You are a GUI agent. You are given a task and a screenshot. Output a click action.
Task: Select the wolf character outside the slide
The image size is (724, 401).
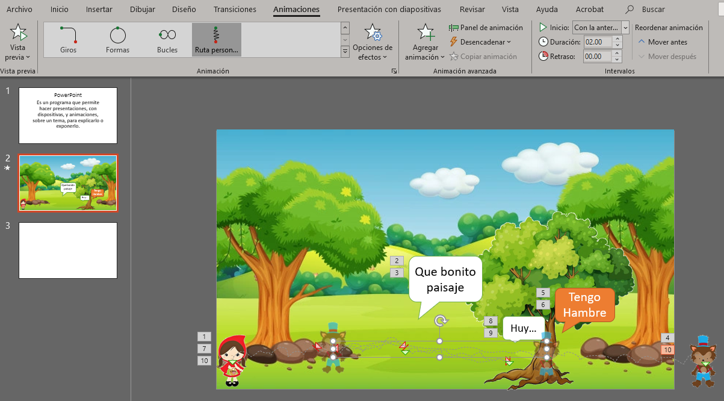tap(703, 361)
